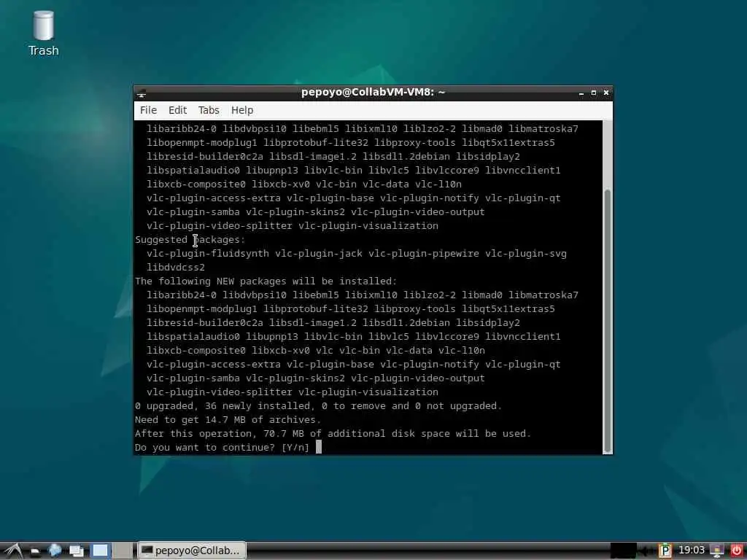Screen dimensions: 747x560
Task: Switch to the second grey desktop pager
Action: tap(123, 551)
